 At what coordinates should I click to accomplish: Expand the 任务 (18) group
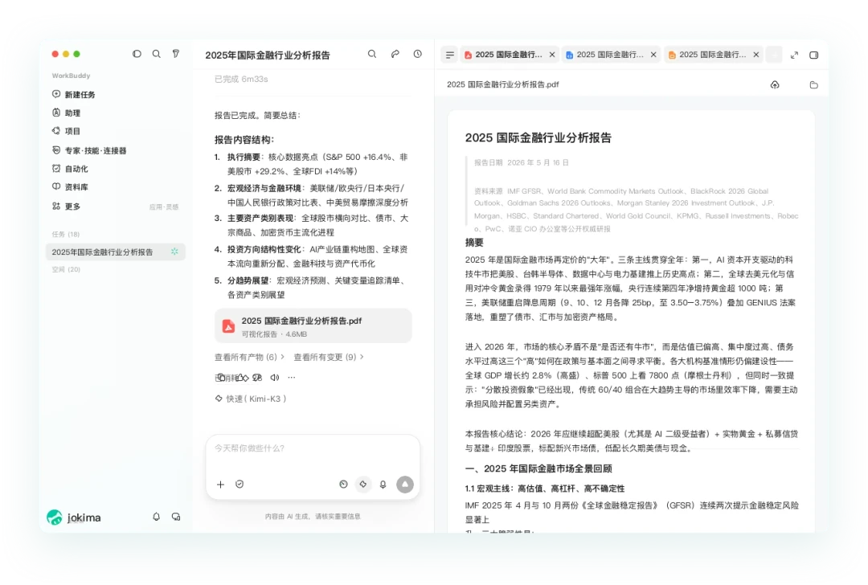[x=66, y=234]
